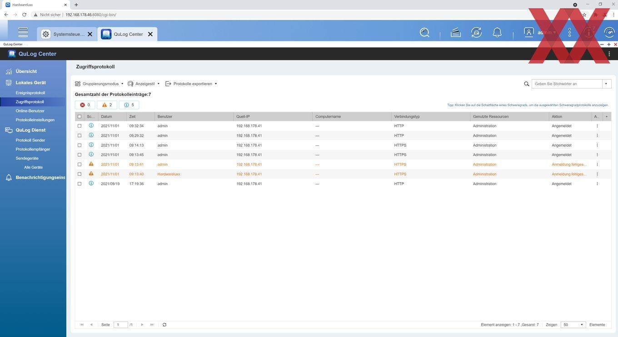The height and width of the screenshot is (337, 618).
Task: Check the 09:32:34 log entry
Action: click(80, 126)
